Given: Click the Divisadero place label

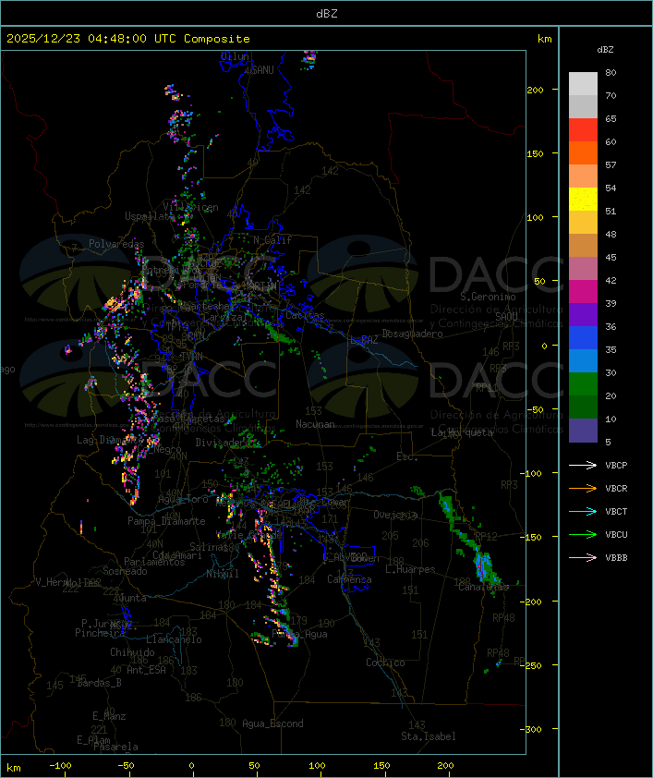Looking at the screenshot, I should point(223,443).
